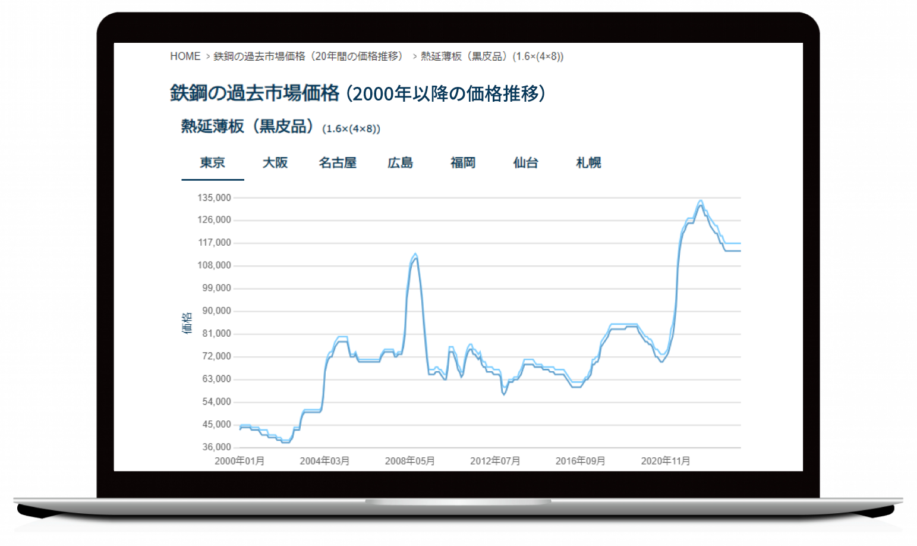Image resolution: width=917 pixels, height=546 pixels.
Task: Click the 2016年09月 x-axis label
Action: (x=580, y=461)
